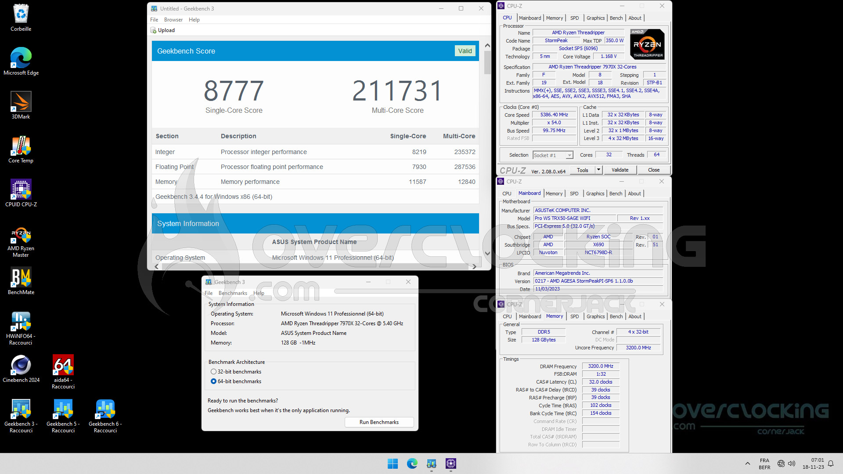Click DRAM Frequency 3200.0 MHz value
This screenshot has width=843, height=474.
coord(601,366)
